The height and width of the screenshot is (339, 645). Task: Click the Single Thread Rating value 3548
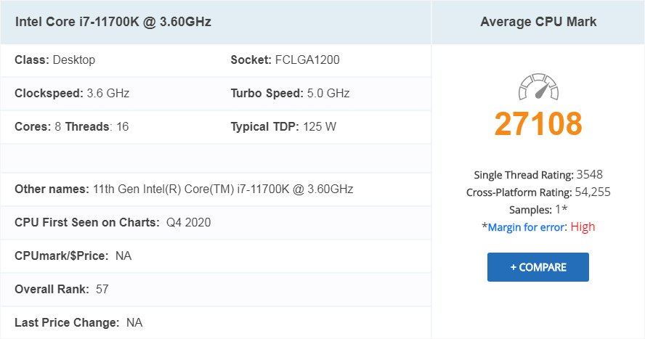pos(590,175)
